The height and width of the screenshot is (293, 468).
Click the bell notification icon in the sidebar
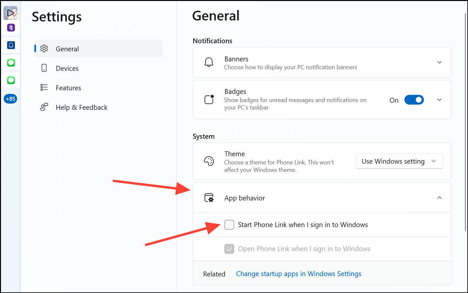[11, 45]
